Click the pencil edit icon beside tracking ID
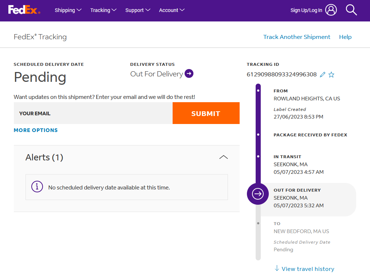 click(x=322, y=75)
